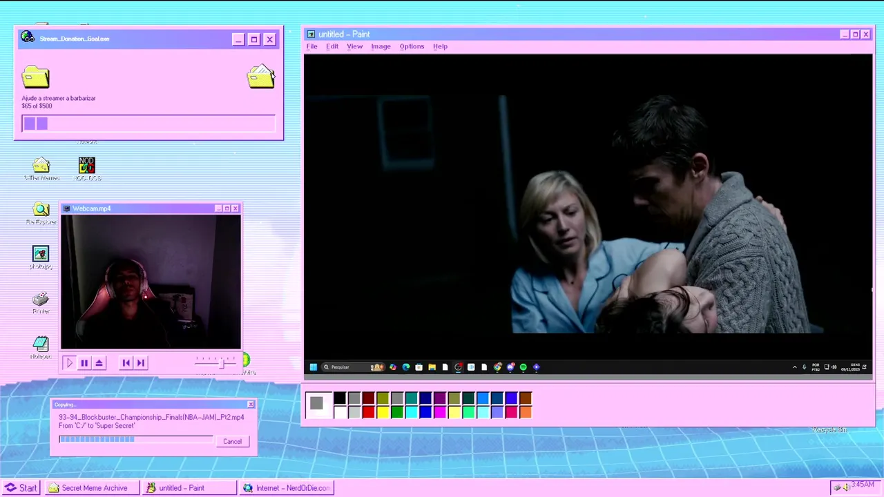
Task: Click the Webcam.mp4 title bar icon
Action: 66,208
